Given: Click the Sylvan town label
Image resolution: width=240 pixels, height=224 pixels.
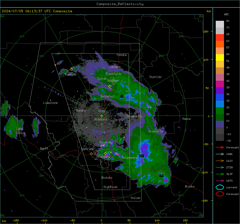Looking at the screenshot, I should coord(102,79).
